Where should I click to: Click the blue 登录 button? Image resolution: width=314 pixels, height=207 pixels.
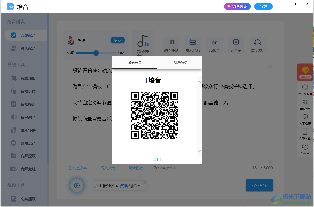[263, 6]
